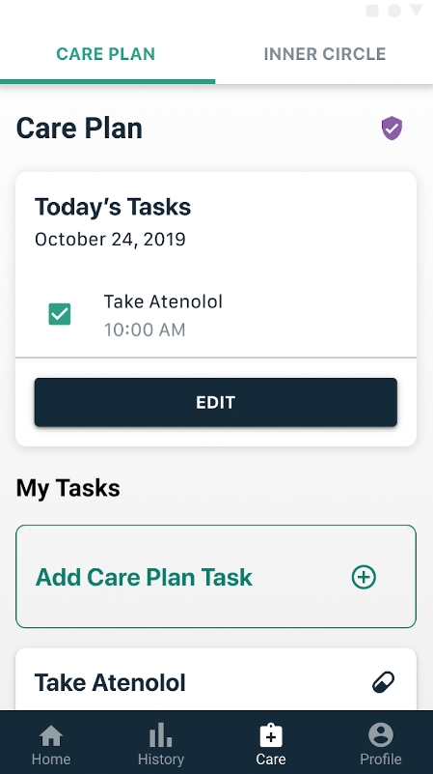Tap the triangle status bar icon
The image size is (433, 774).
pos(417,11)
